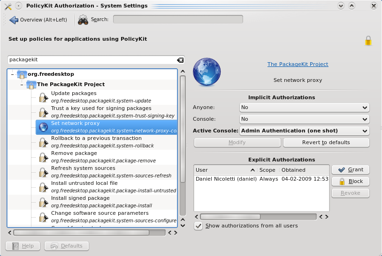The height and width of the screenshot is (256, 382).
Task: Collapse The PackageKit Project tree node
Action: [x=22, y=85]
